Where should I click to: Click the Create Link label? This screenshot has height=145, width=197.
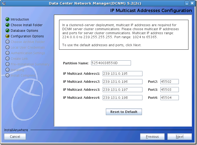coord(19,59)
